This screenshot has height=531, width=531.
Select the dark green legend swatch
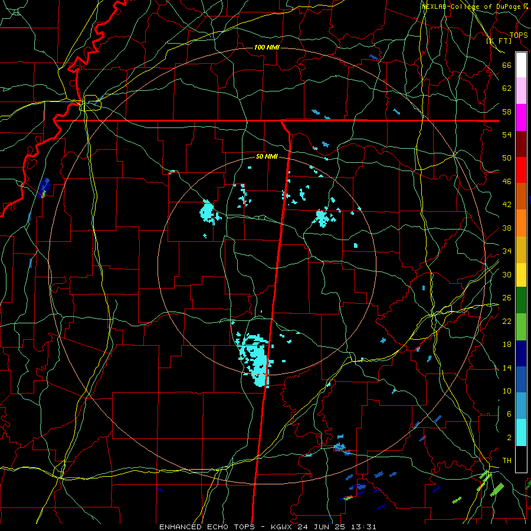(521, 300)
